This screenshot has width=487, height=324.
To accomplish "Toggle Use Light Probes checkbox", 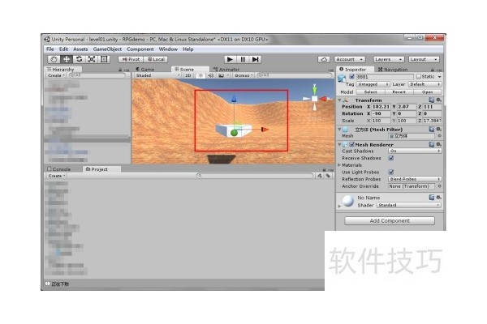I will click(391, 172).
